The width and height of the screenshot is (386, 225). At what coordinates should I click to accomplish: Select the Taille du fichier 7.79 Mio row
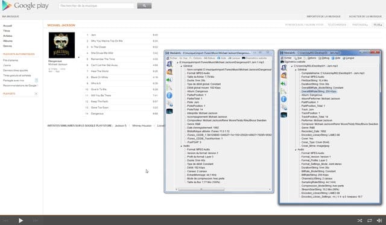tap(200, 77)
